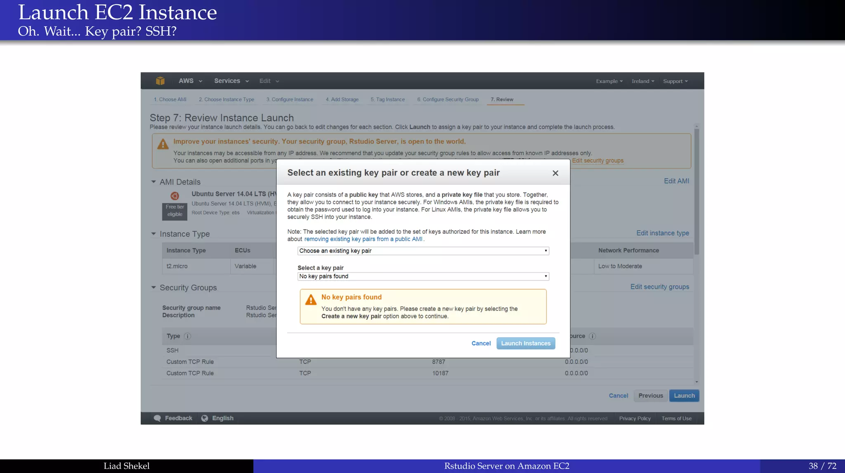Click the page-level Cancel link near Previous
845x473 pixels.
point(618,396)
